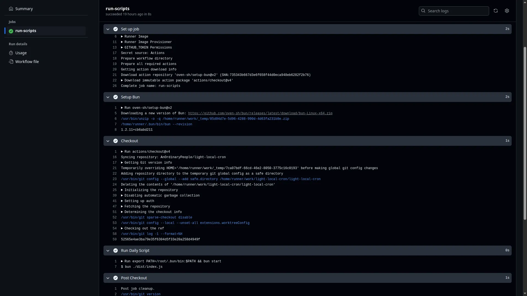Click the Summary home icon
527x296 pixels.
click(x=11, y=9)
